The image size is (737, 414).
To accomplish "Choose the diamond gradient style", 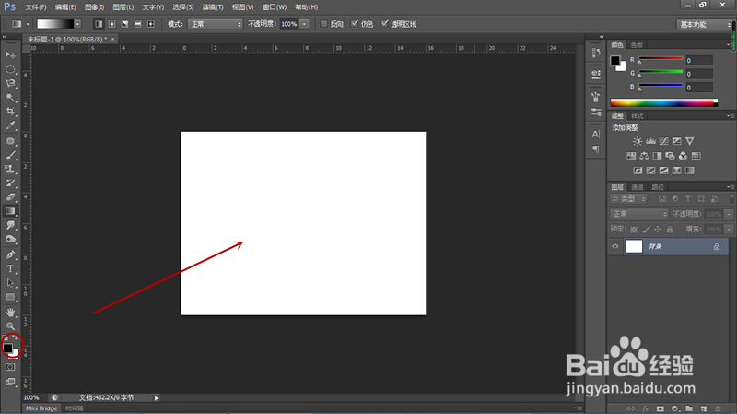I will (151, 24).
